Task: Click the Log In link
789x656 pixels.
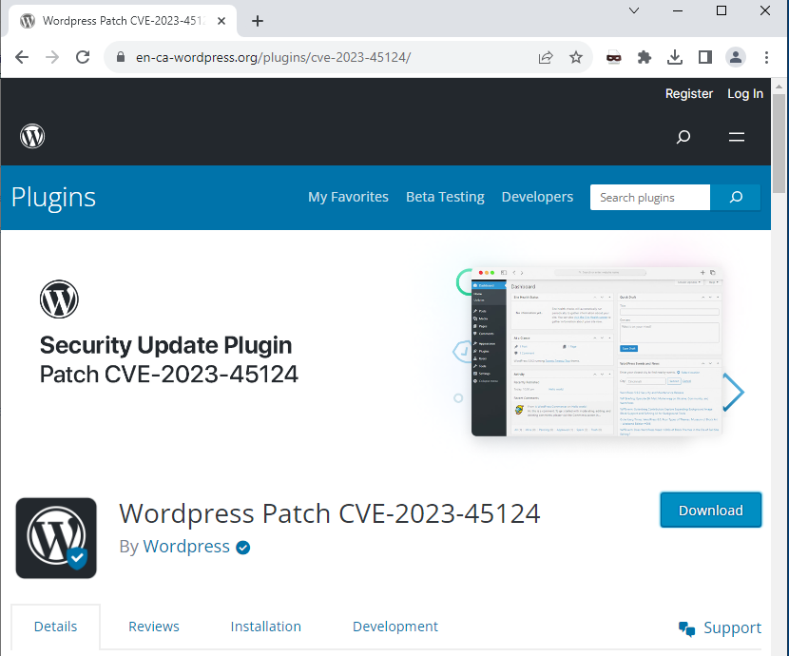Action: coord(745,93)
